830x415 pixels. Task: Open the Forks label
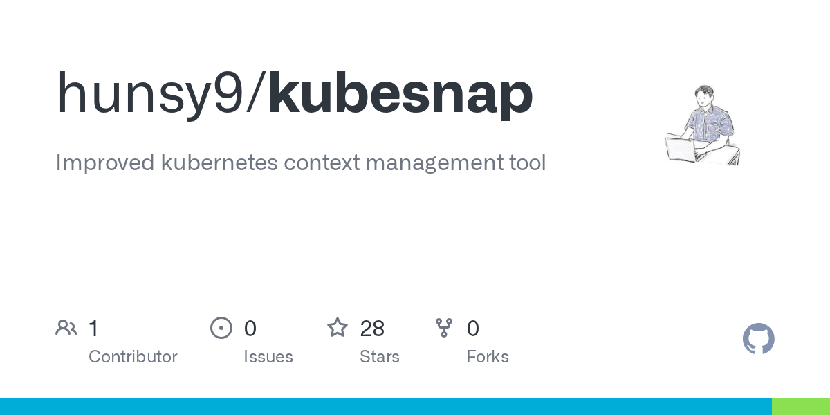click(488, 357)
